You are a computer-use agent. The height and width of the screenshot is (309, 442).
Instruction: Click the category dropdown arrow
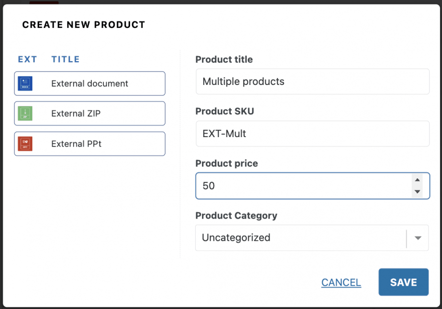pyautogui.click(x=418, y=238)
